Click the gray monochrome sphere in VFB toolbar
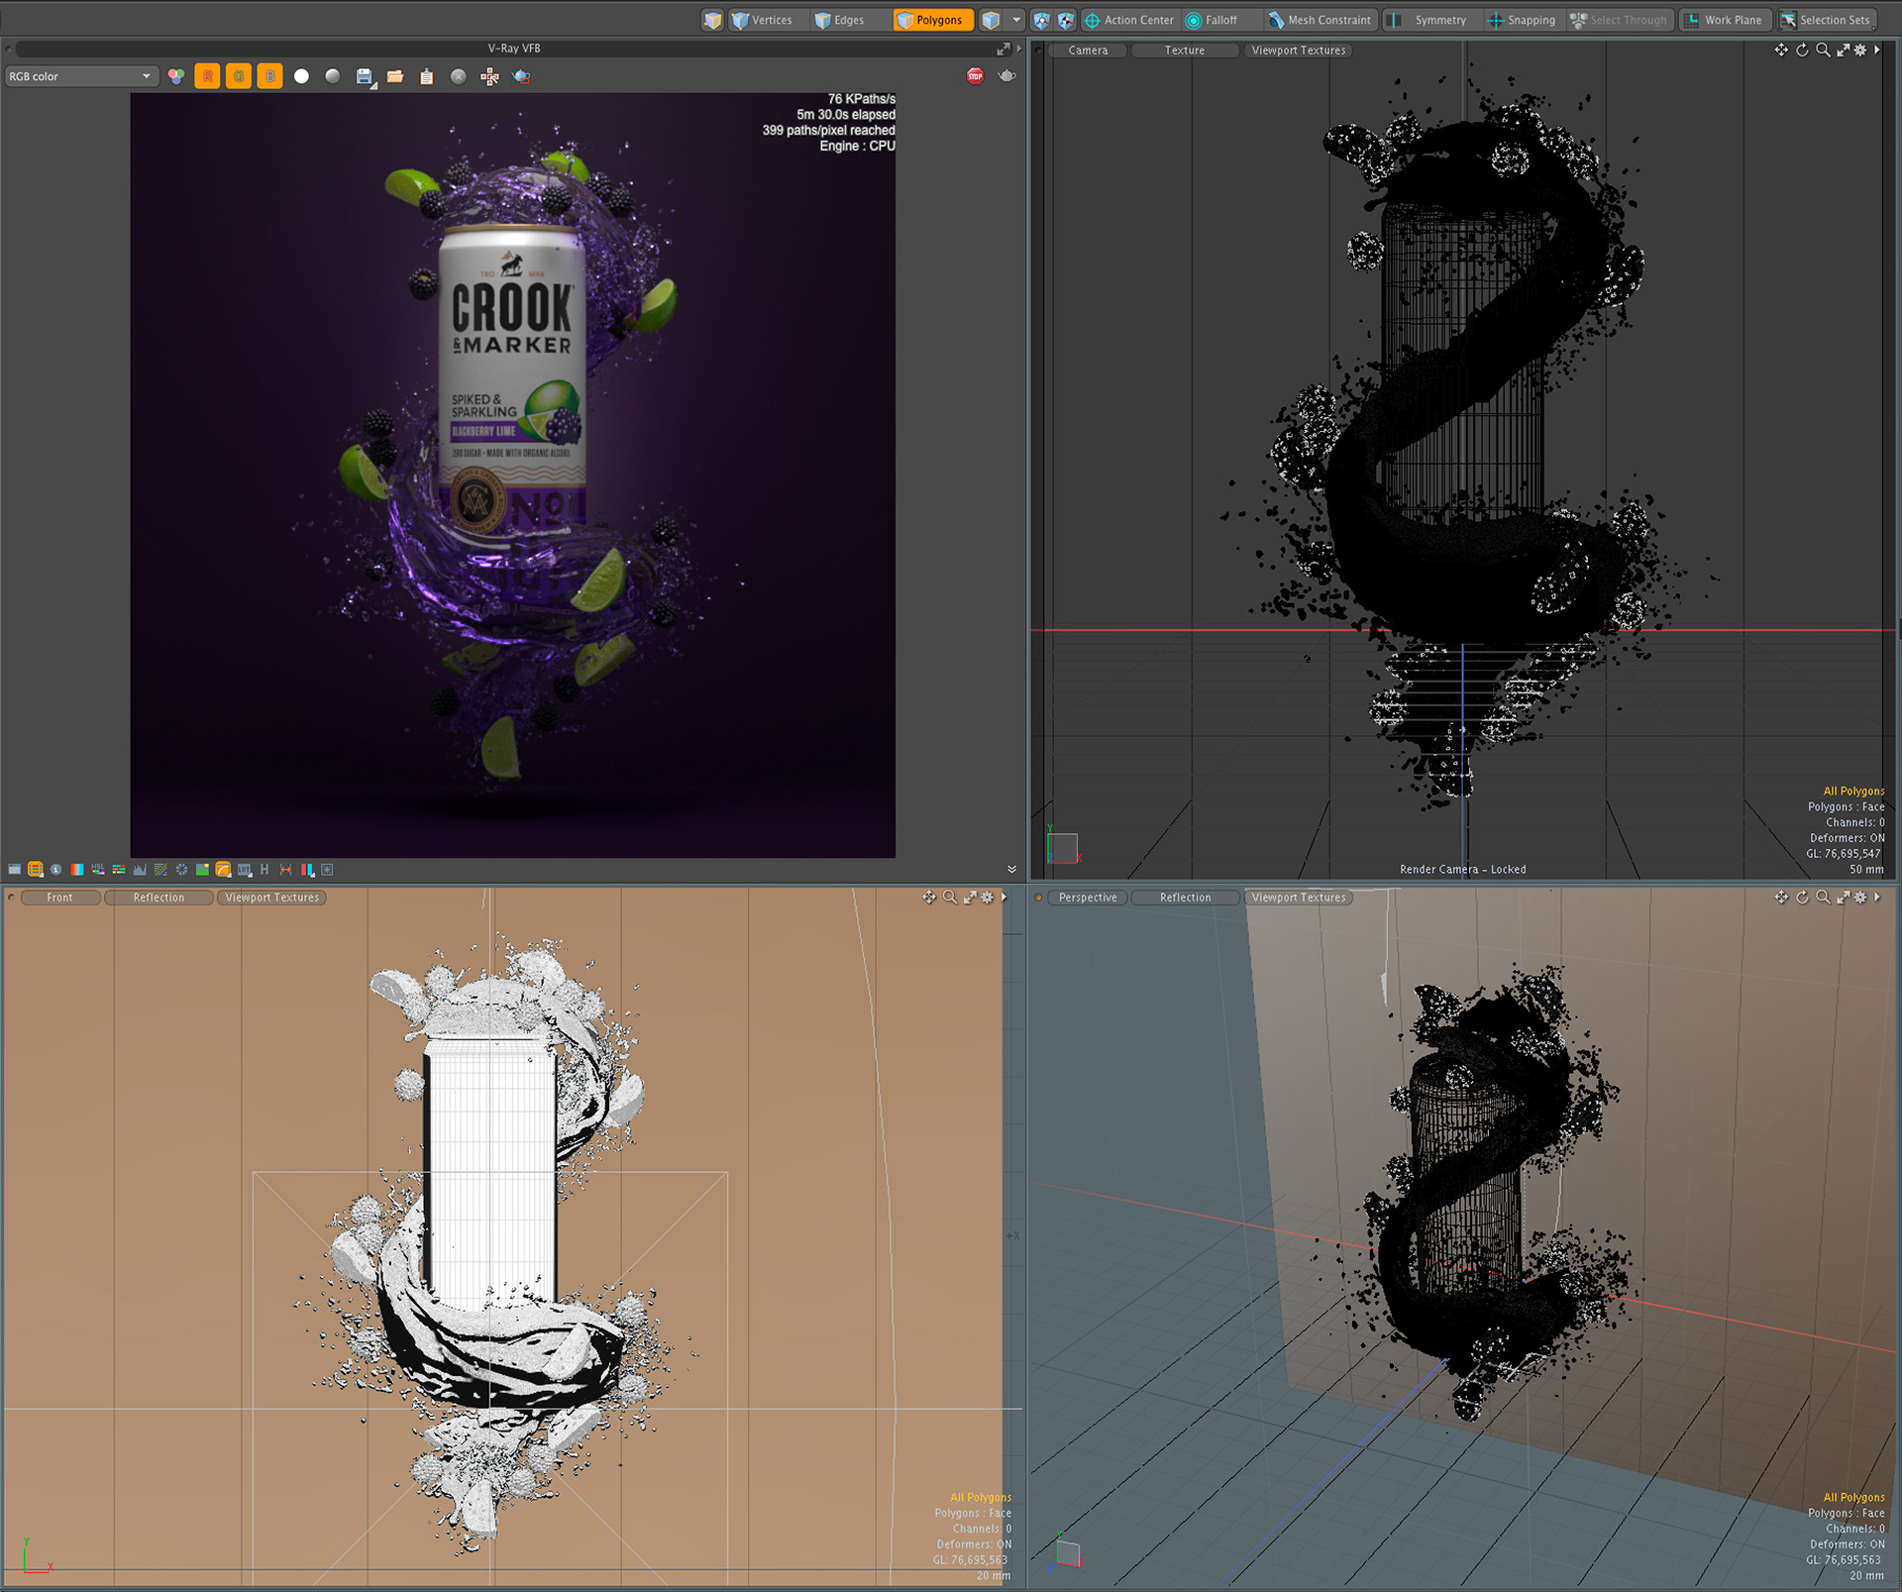 point(333,76)
